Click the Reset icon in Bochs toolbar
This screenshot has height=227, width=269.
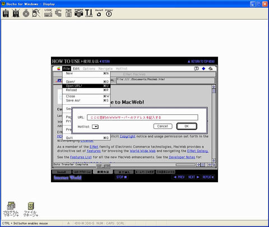[99, 13]
